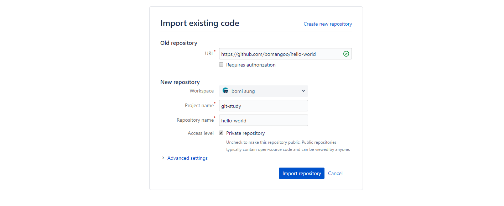Expand Advanced settings chevron
The height and width of the screenshot is (206, 504).
point(163,158)
